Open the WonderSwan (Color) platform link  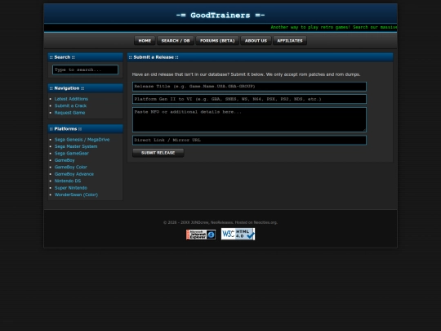[x=76, y=195]
